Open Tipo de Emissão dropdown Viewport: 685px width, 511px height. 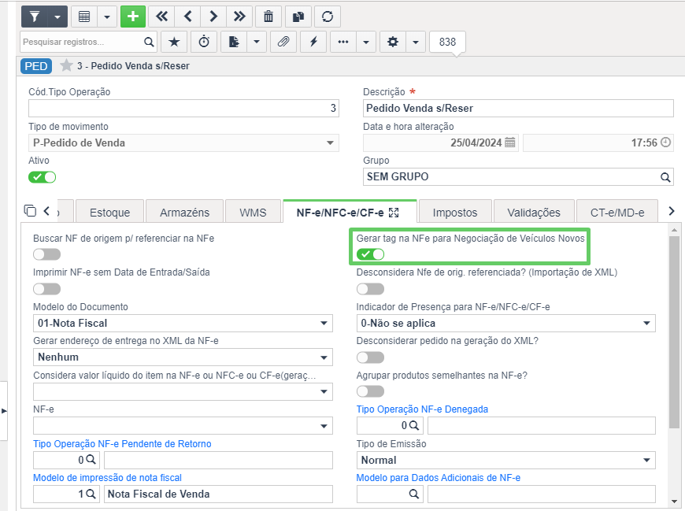click(x=506, y=461)
